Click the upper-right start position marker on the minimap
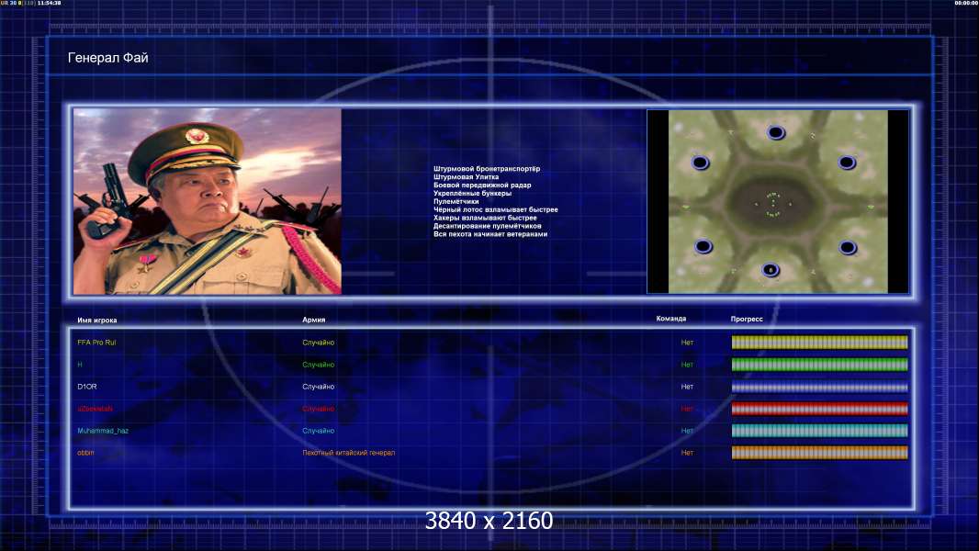Image resolution: width=979 pixels, height=551 pixels. (847, 163)
